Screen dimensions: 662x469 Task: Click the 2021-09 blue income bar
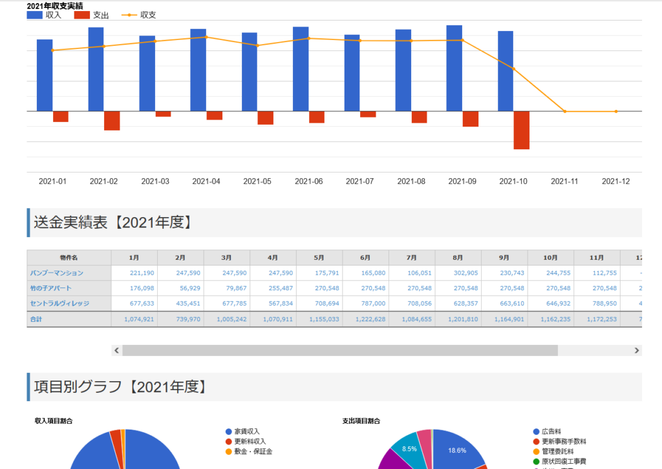click(x=454, y=68)
